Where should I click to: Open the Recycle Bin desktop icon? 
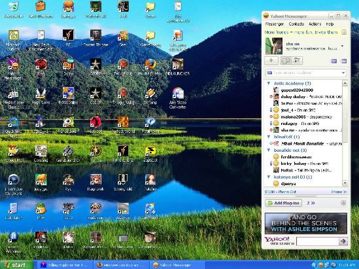pos(13,9)
